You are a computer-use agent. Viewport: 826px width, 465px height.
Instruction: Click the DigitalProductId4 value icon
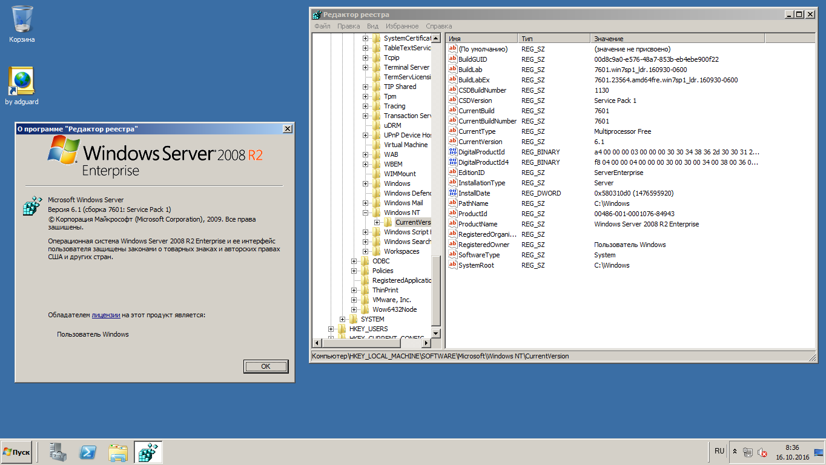[x=453, y=162]
